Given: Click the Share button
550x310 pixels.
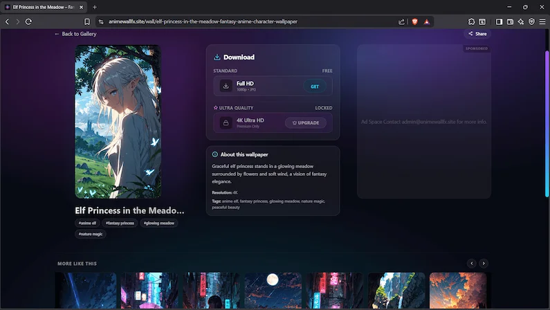Looking at the screenshot, I should 477,34.
